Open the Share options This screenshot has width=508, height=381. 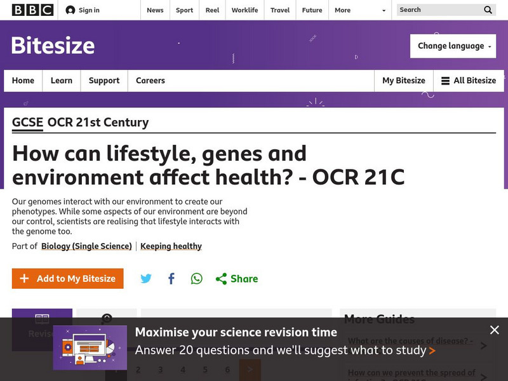[x=237, y=279]
